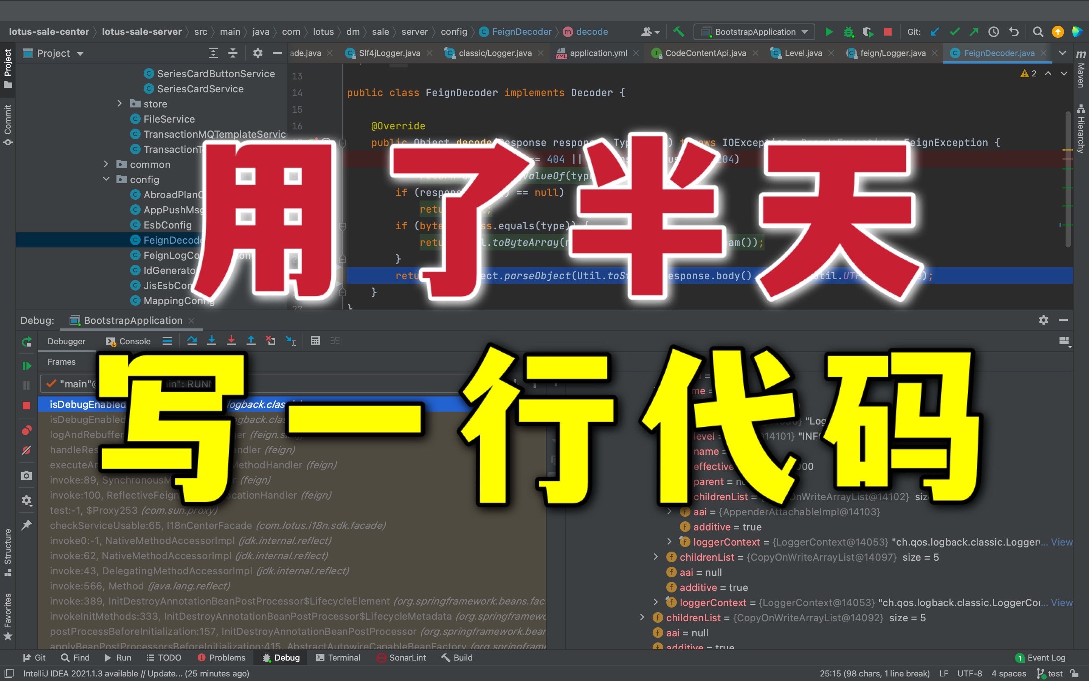The width and height of the screenshot is (1089, 681).
Task: Select invoke:566, Method stack frame
Action: point(140,586)
